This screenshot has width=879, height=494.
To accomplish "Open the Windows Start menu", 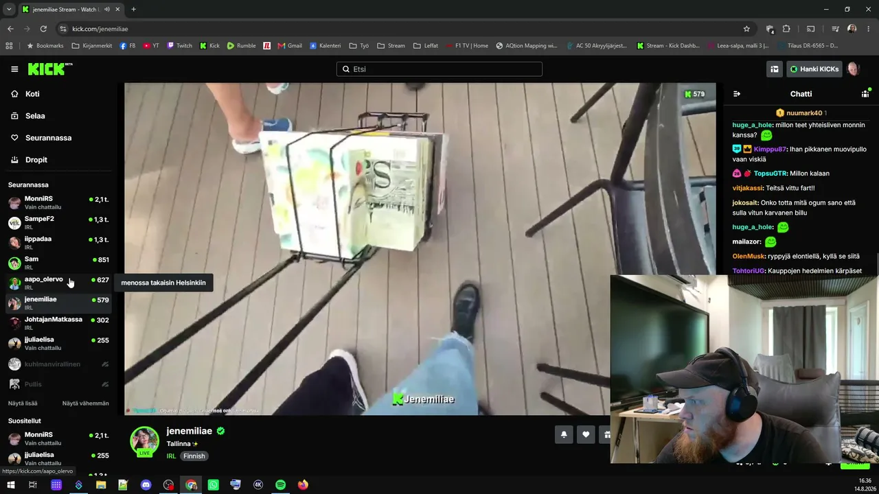I will [x=11, y=485].
